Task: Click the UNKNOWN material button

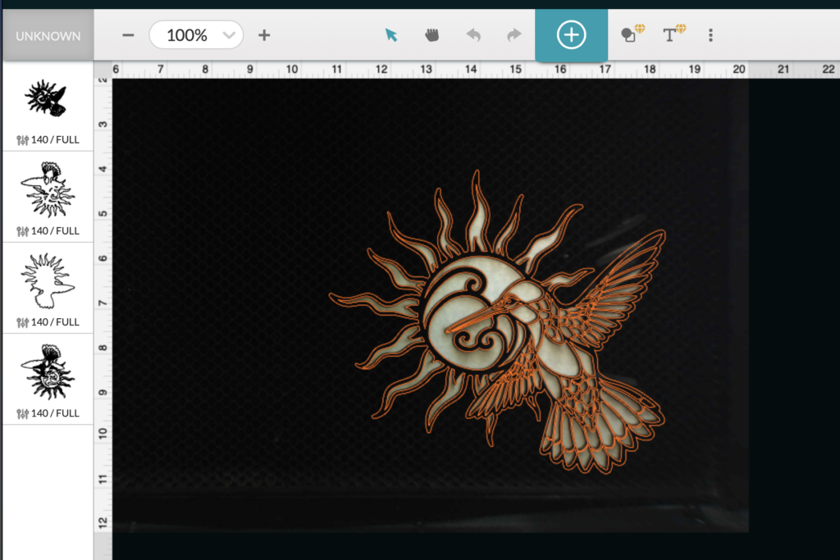Action: (48, 36)
